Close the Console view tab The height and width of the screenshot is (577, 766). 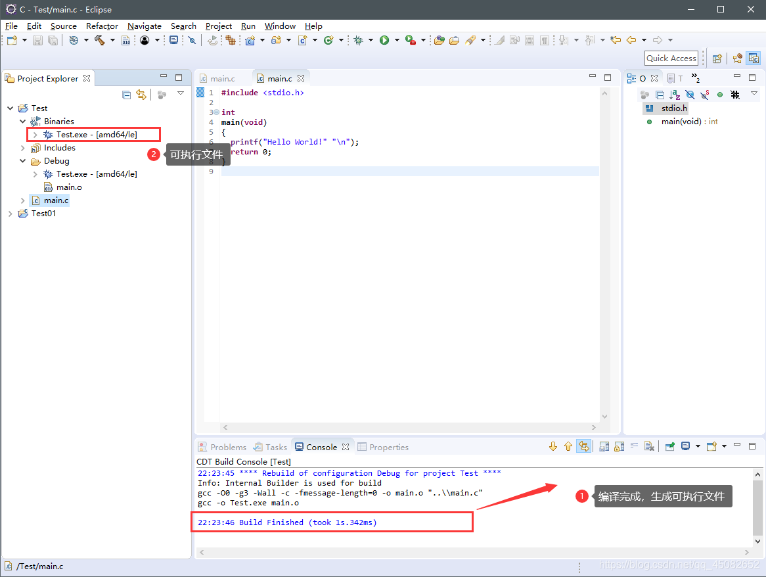(346, 447)
